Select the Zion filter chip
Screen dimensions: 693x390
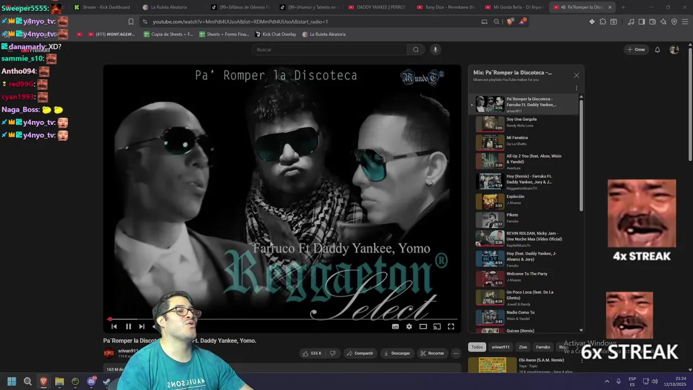(523, 347)
